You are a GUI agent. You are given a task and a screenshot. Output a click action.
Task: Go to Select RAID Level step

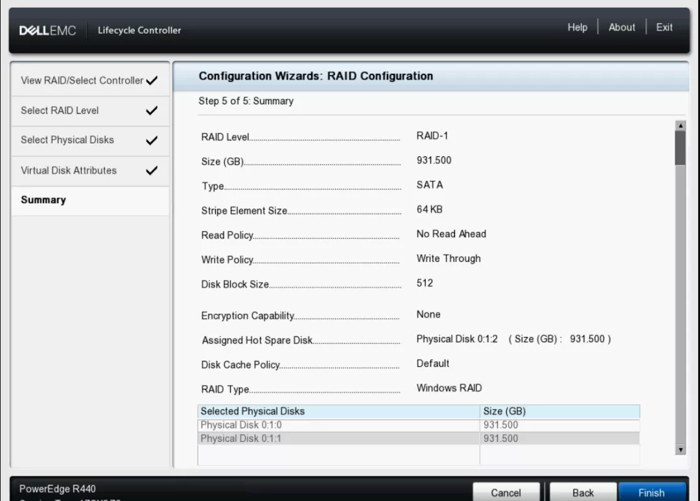[60, 110]
